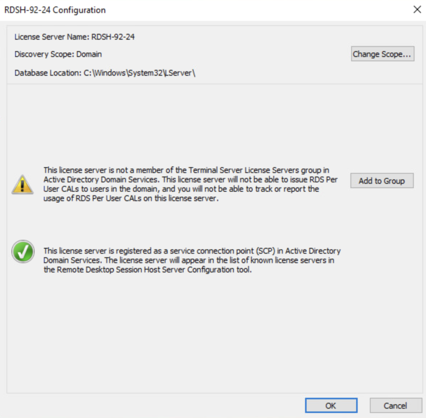Click the green checkmark status icon
Screen dimensions: 426x418
click(23, 251)
